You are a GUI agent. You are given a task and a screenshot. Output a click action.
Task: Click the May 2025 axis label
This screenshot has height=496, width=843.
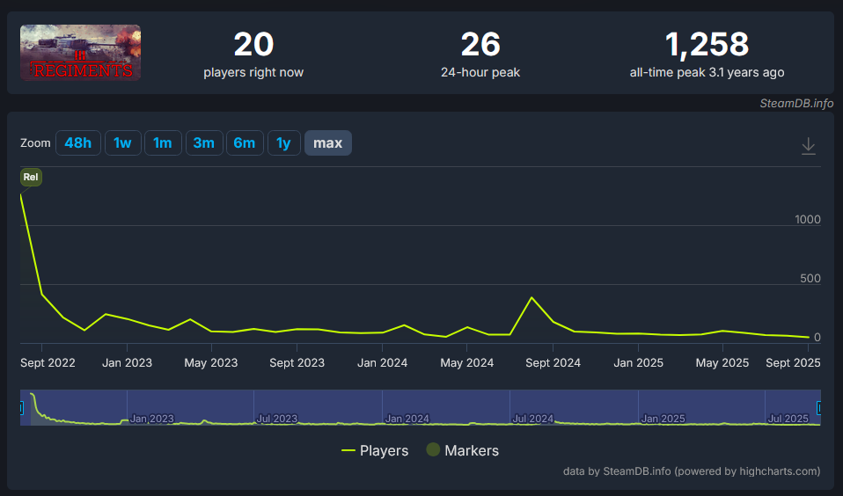(722, 362)
